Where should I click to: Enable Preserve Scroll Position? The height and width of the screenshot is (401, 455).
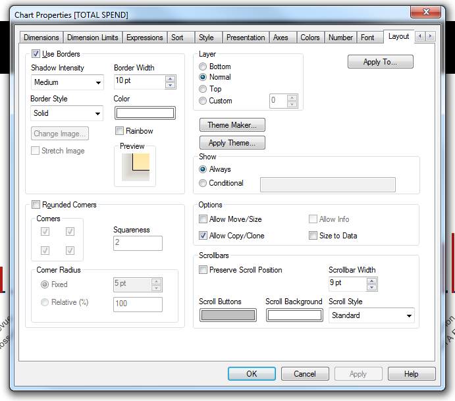[203, 269]
